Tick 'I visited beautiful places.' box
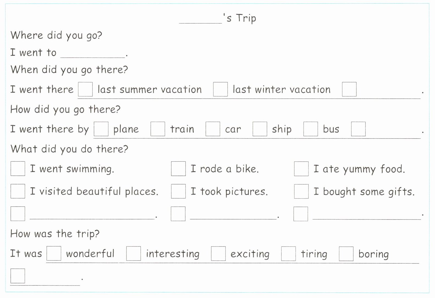435x298 pixels. 18,191
